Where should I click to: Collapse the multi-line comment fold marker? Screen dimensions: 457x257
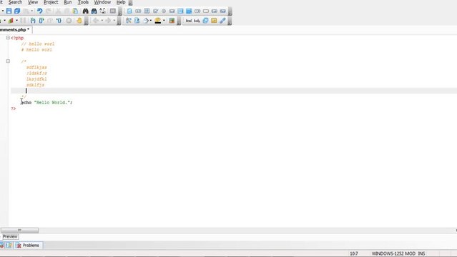click(8, 61)
